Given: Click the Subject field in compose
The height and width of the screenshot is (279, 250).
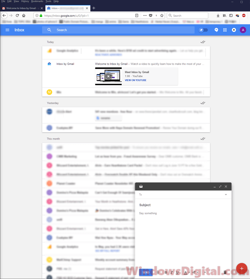Looking at the screenshot, I should click(183, 205).
